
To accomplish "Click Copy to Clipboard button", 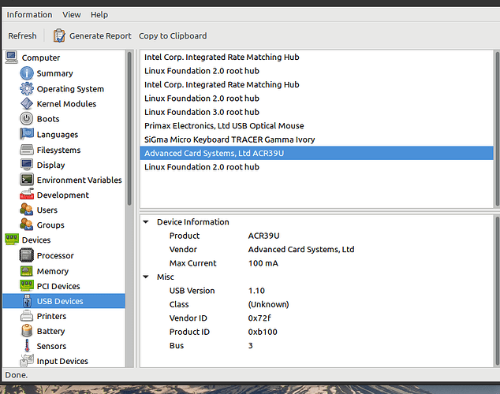I will pyautogui.click(x=173, y=35).
